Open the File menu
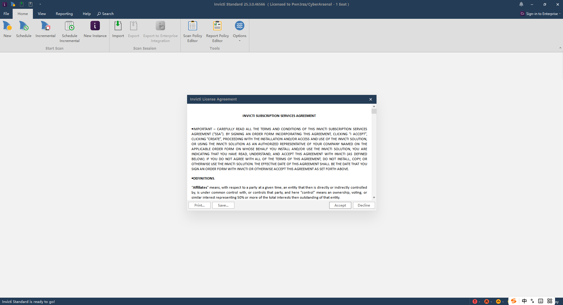Viewport: 563px width, 305px height. pyautogui.click(x=6, y=14)
